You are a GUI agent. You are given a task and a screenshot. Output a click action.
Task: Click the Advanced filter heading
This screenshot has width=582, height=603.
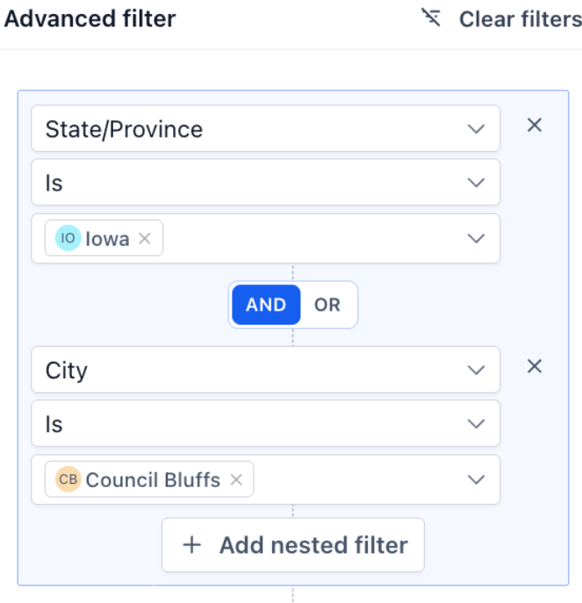coord(90,18)
